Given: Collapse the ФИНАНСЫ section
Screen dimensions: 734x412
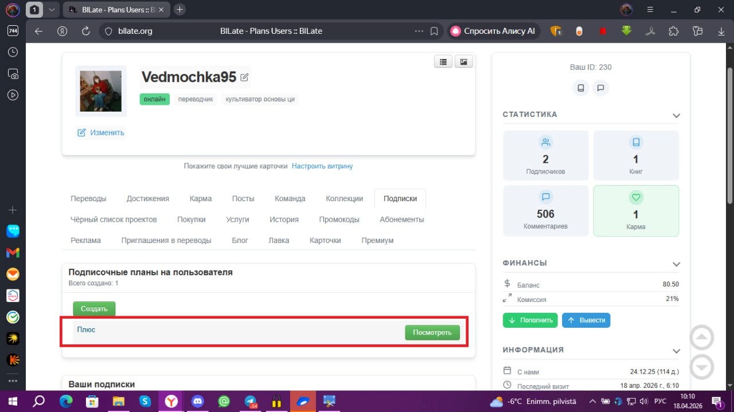Looking at the screenshot, I should 676,264.
